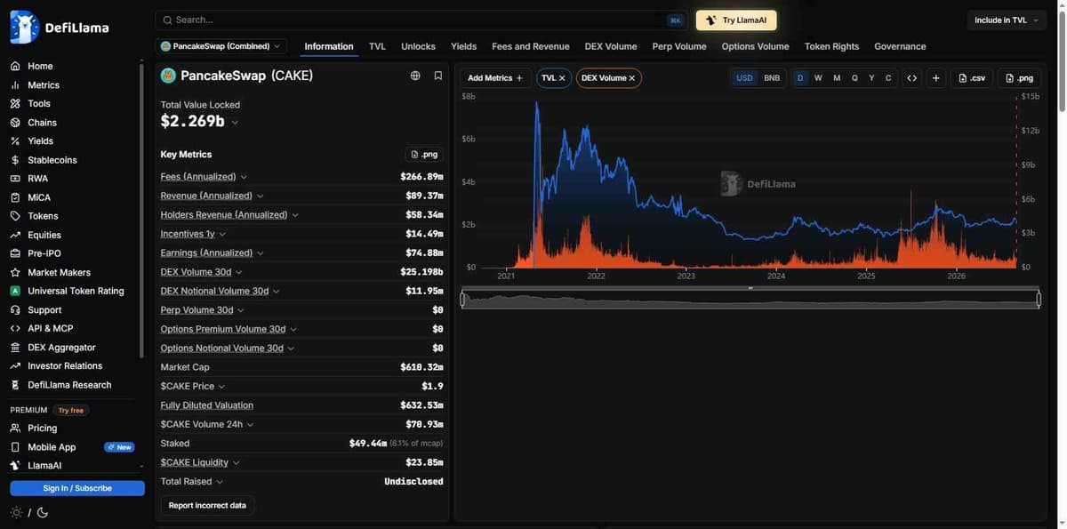Image resolution: width=1067 pixels, height=529 pixels.
Task: Open Investor Relations sidebar item
Action: [x=65, y=366]
